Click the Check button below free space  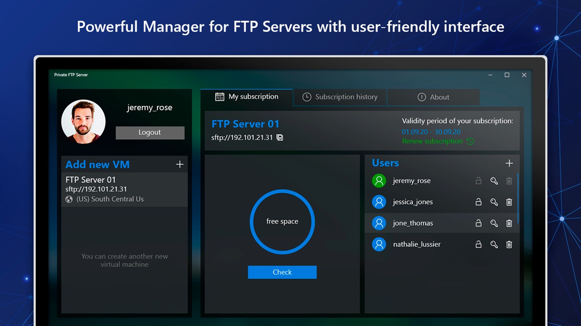[282, 272]
